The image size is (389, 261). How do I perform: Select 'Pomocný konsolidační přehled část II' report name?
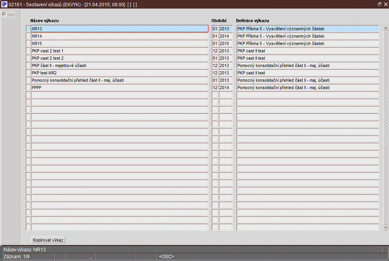coord(119,80)
